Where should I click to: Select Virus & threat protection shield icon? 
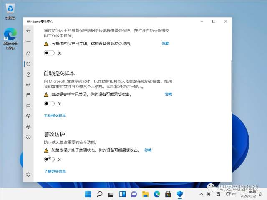(28, 64)
